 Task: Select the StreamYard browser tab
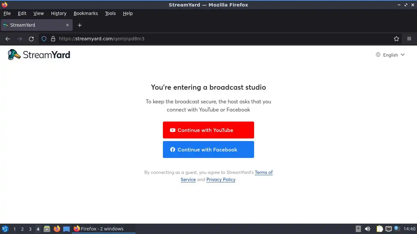36,25
